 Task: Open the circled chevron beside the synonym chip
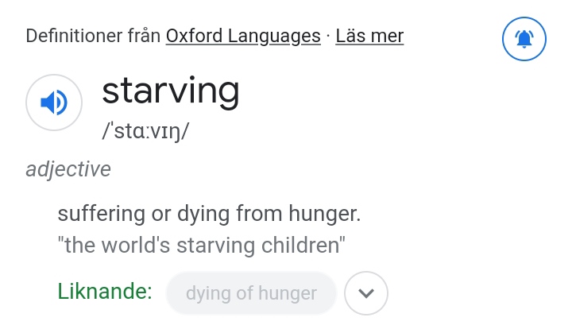(366, 293)
